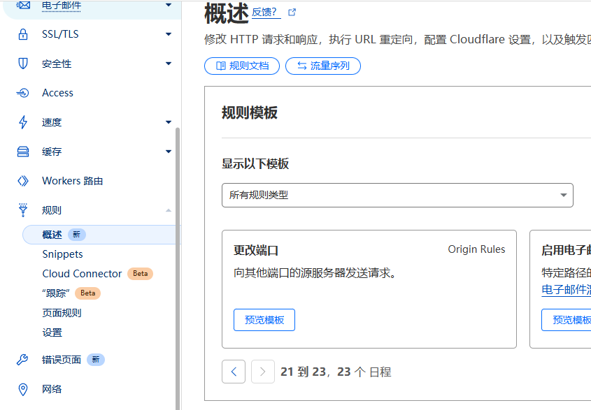Click the 规则模板 heading

250,112
